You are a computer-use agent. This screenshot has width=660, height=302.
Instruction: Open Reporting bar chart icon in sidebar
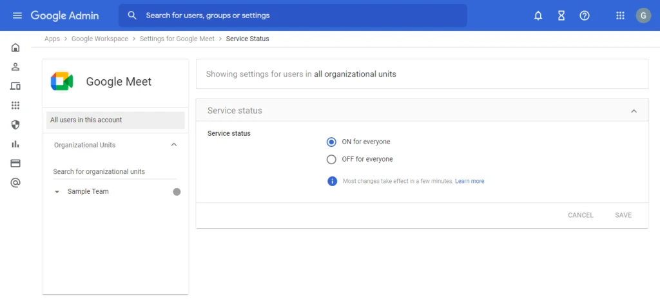point(15,144)
